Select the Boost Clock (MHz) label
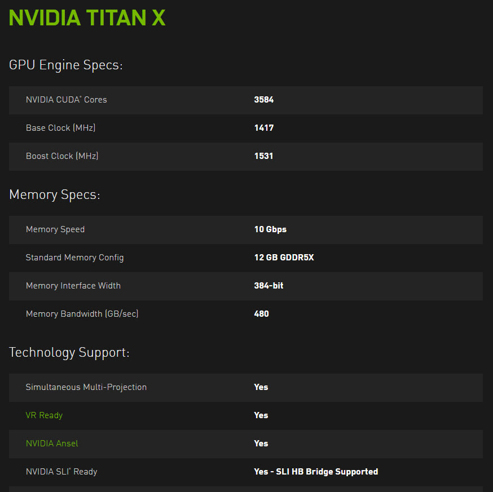The width and height of the screenshot is (493, 492). coord(62,156)
